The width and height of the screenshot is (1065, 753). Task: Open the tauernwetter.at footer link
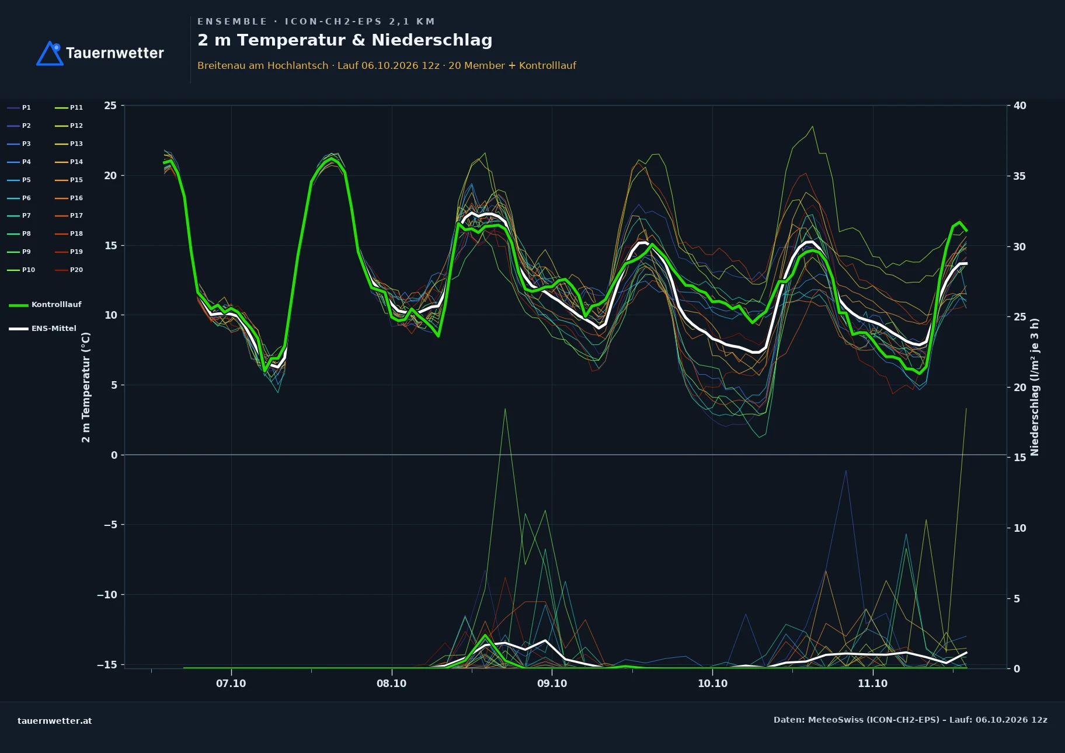point(55,721)
